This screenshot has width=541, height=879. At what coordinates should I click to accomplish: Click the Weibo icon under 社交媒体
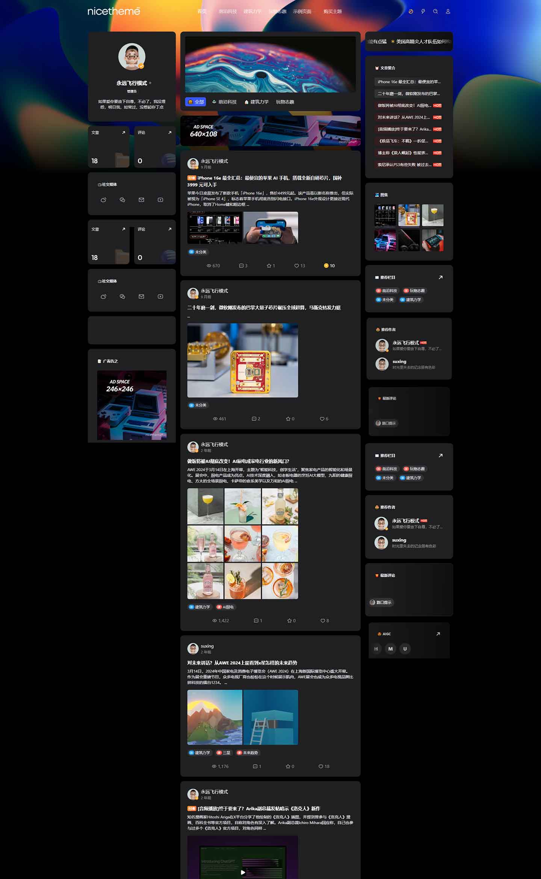click(x=103, y=200)
